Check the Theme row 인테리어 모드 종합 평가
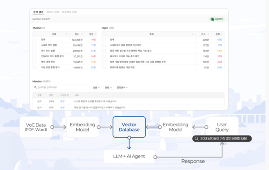The image size is (269, 170). (x=36, y=56)
